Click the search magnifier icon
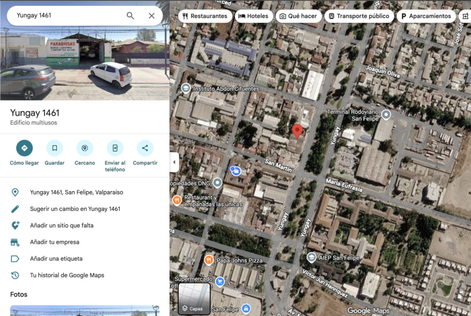 click(x=130, y=16)
